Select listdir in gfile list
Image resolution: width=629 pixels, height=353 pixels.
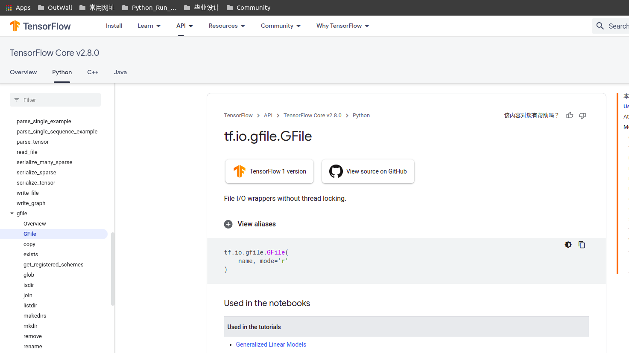30,306
